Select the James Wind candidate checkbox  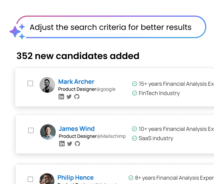pyautogui.click(x=31, y=130)
